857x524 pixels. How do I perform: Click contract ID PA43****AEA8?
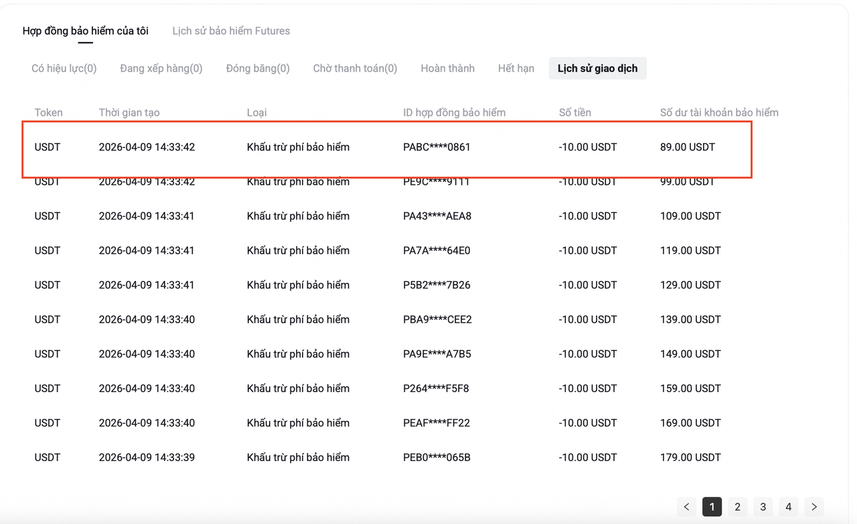(x=437, y=216)
